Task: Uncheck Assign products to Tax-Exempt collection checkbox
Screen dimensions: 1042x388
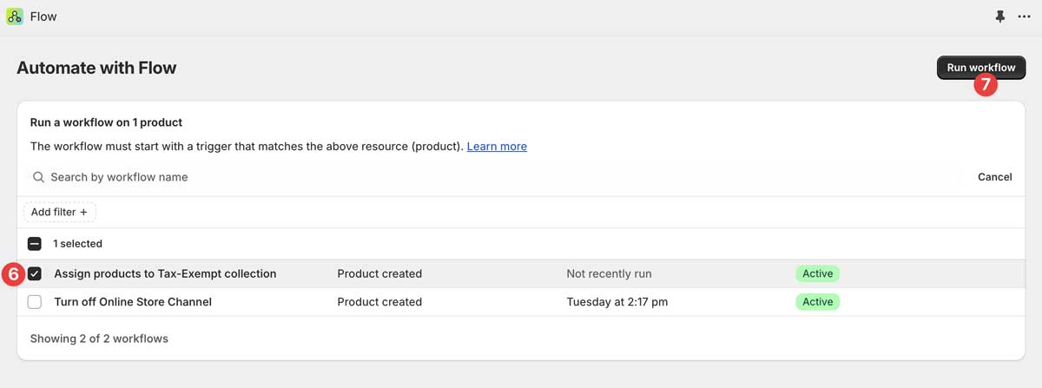Action: point(35,273)
